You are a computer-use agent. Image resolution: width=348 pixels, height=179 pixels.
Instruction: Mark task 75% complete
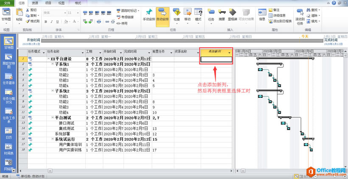click(103, 13)
